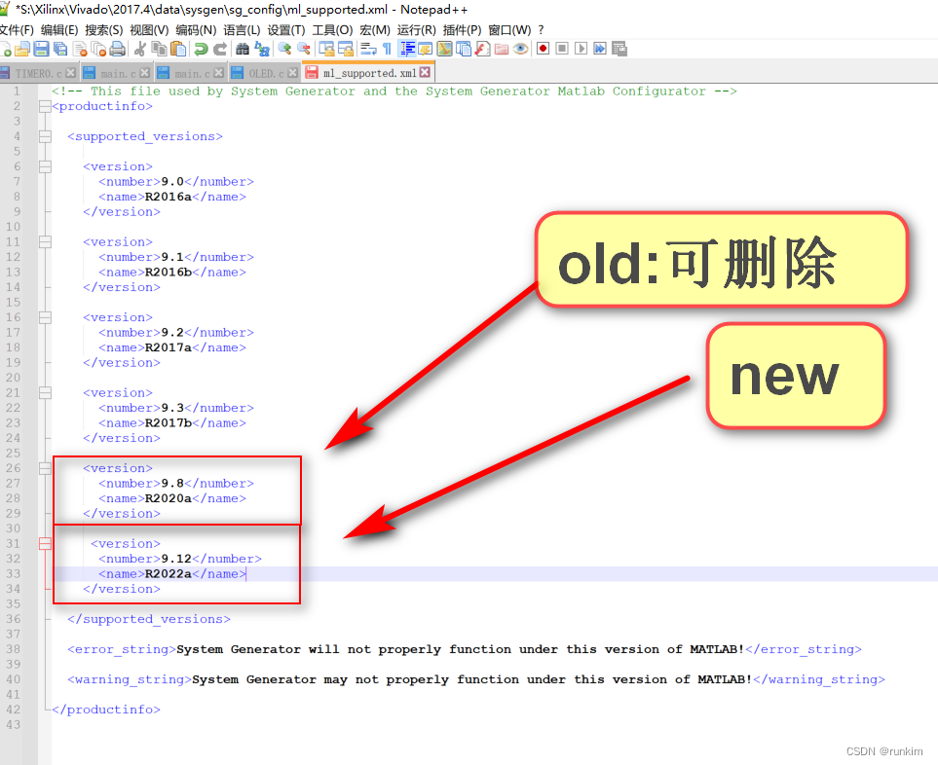Open the Find dialog via binoculars icon
938x765 pixels.
click(241, 48)
